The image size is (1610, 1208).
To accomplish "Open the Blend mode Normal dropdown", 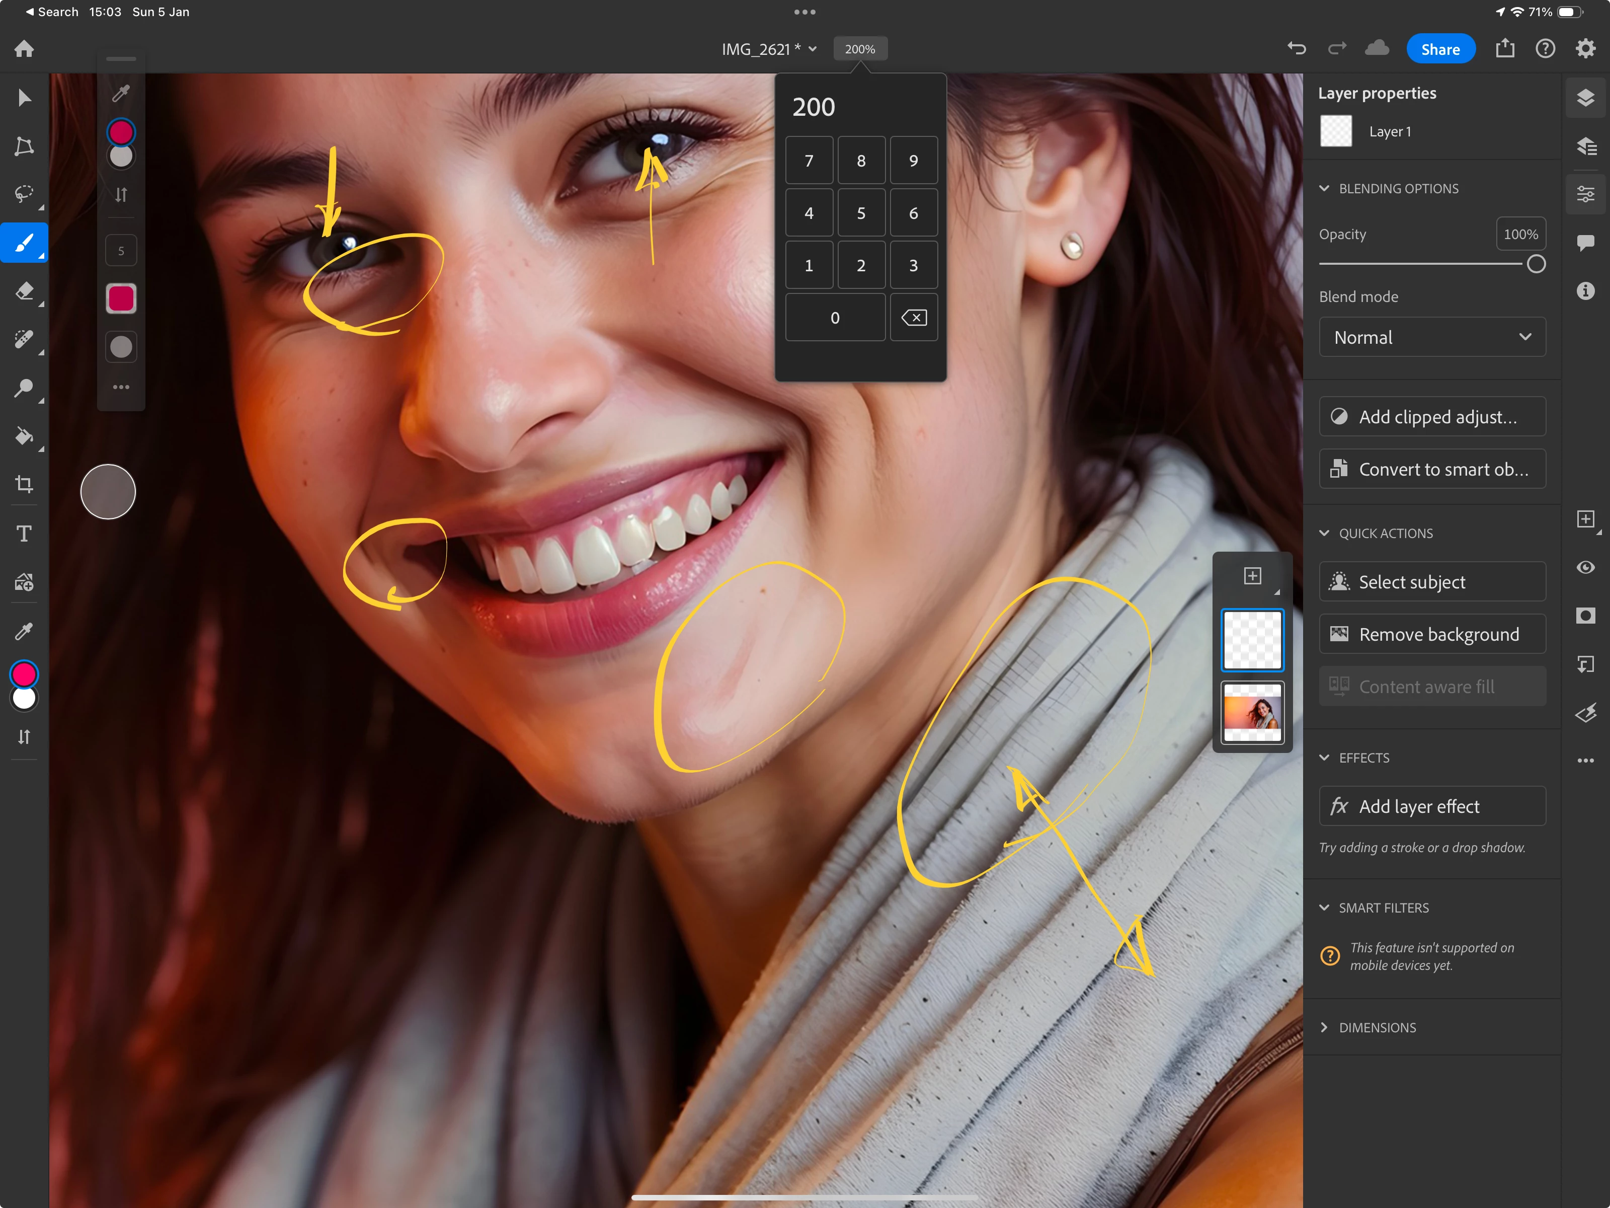I will (1432, 337).
